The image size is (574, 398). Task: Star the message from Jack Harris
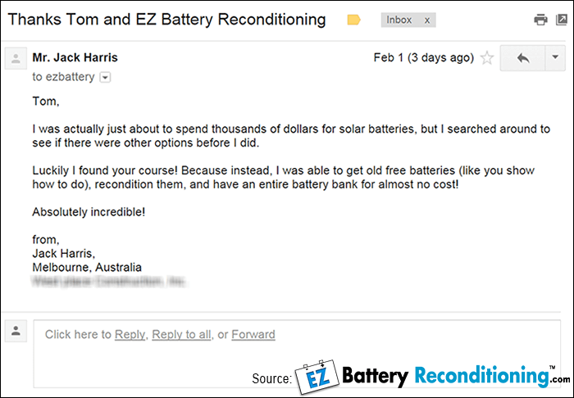pos(487,58)
